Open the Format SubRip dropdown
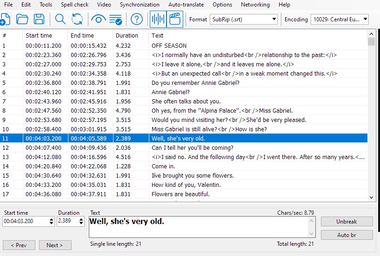The image size is (380, 256). (244, 19)
